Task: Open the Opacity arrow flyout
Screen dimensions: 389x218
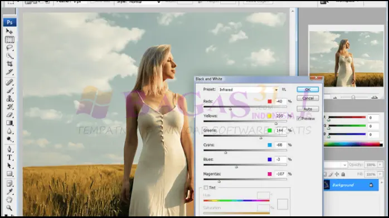Action: pos(380,165)
